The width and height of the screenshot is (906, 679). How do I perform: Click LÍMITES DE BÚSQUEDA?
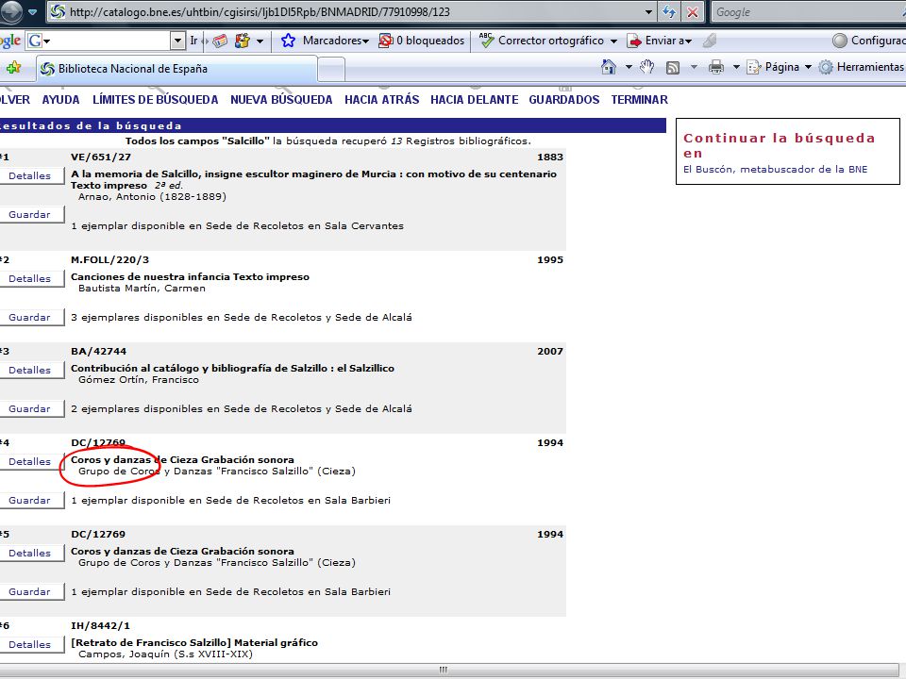156,99
